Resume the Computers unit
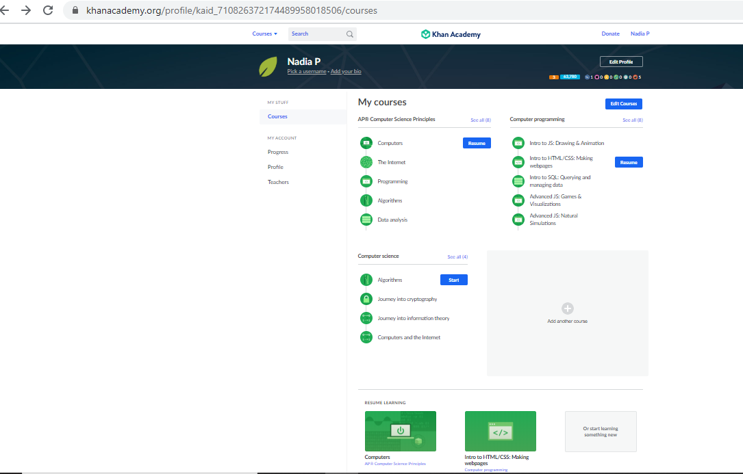 pos(477,143)
